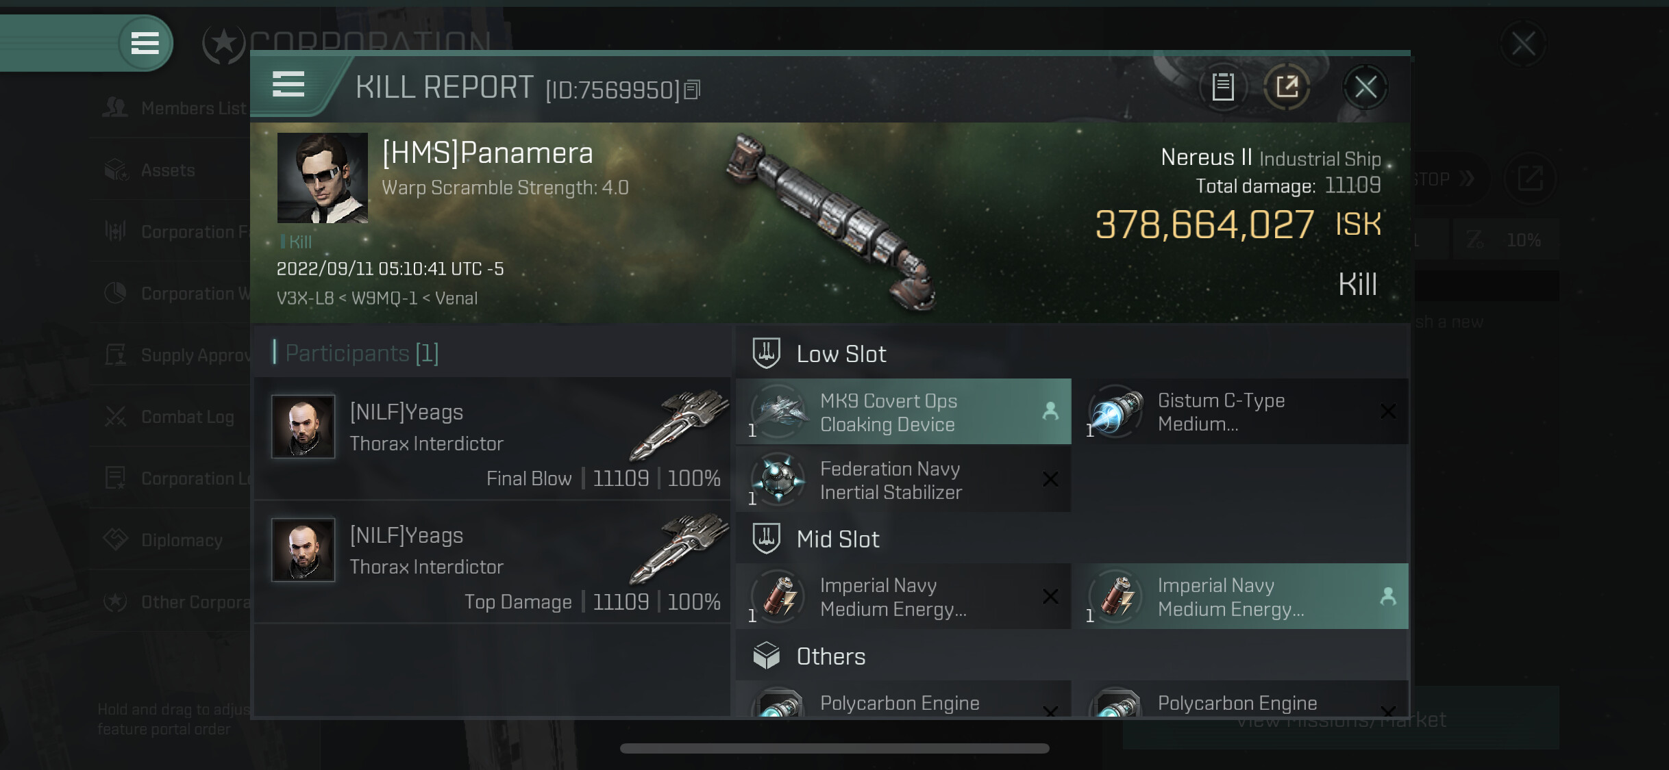Click Yeags Final Blow participant row
The width and height of the screenshot is (1669, 770).
tap(492, 439)
